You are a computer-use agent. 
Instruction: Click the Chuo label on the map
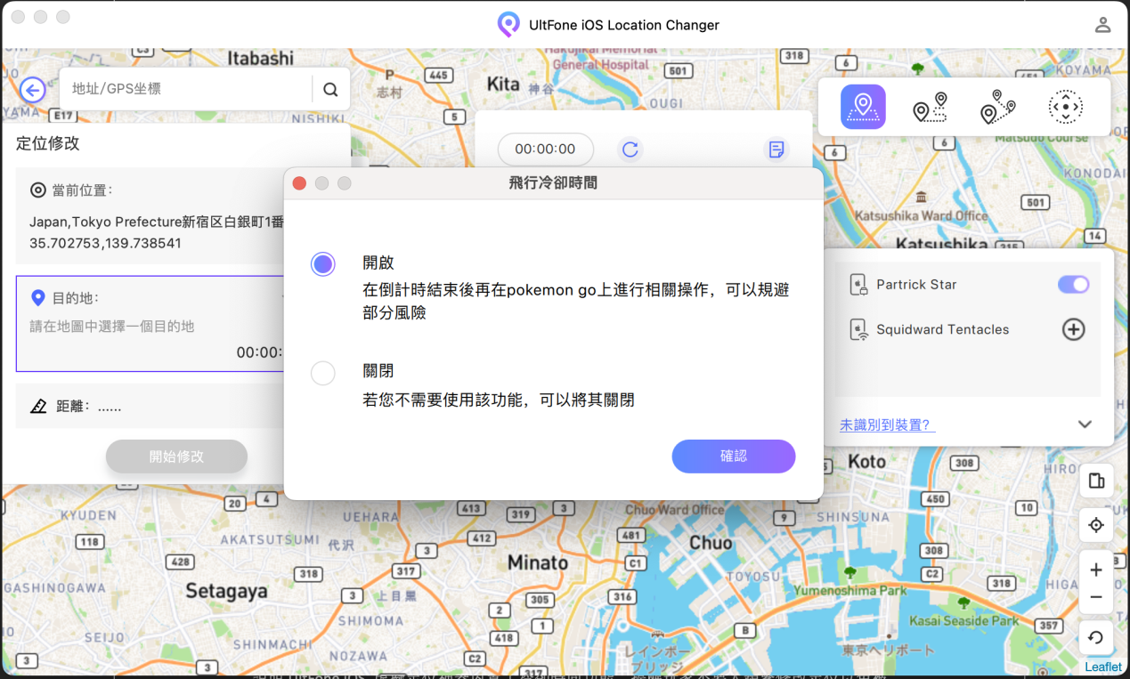(x=711, y=542)
